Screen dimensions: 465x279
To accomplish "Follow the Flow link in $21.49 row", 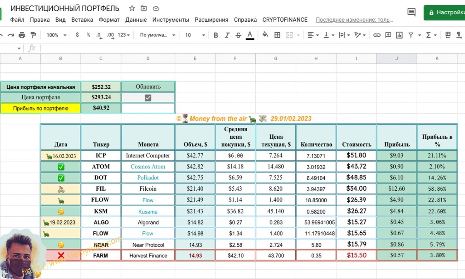I will (148, 200).
